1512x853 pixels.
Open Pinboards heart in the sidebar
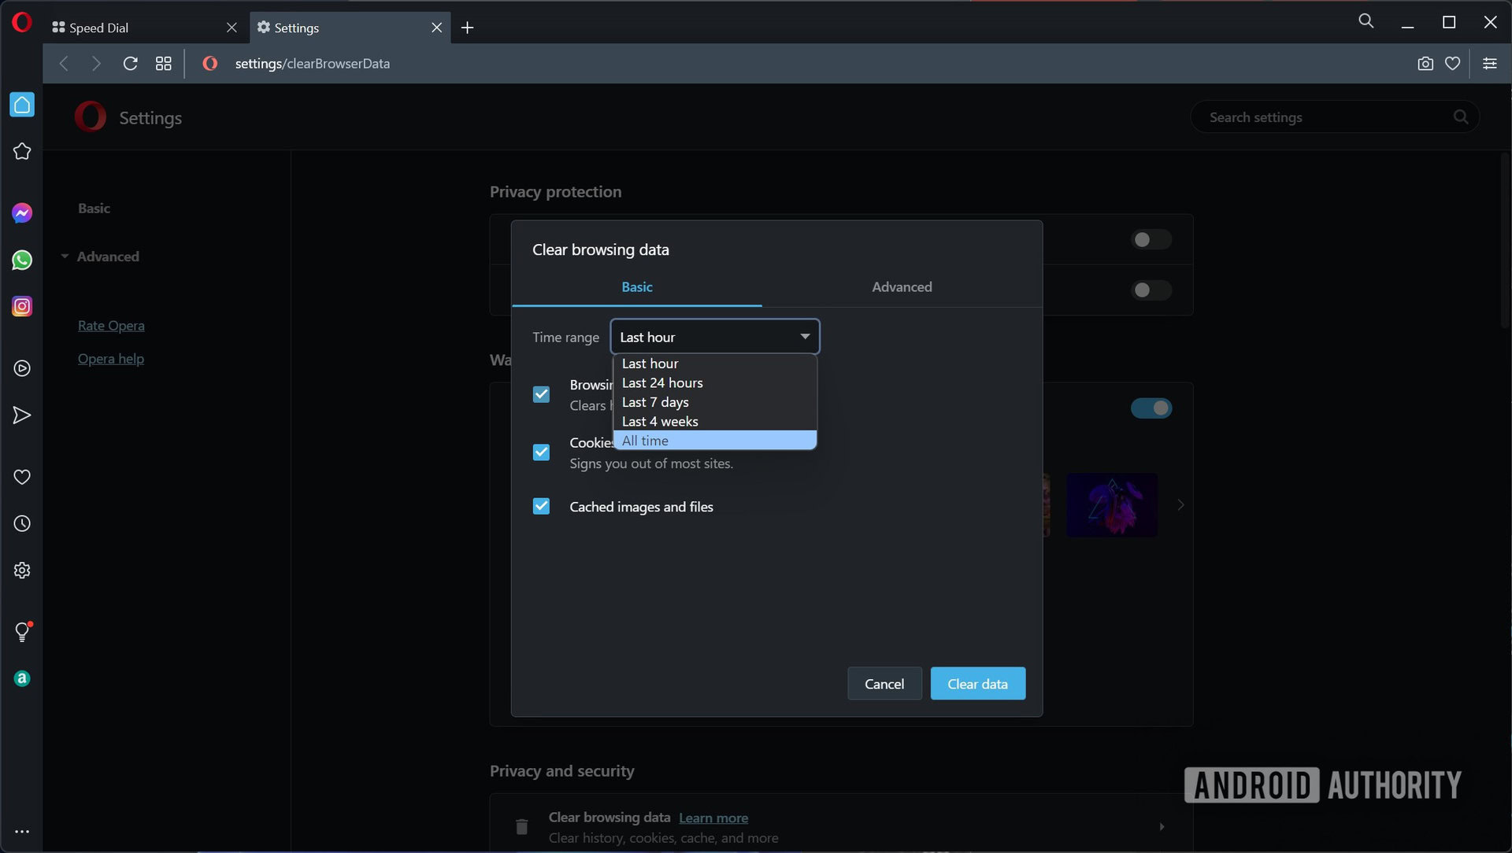point(22,477)
